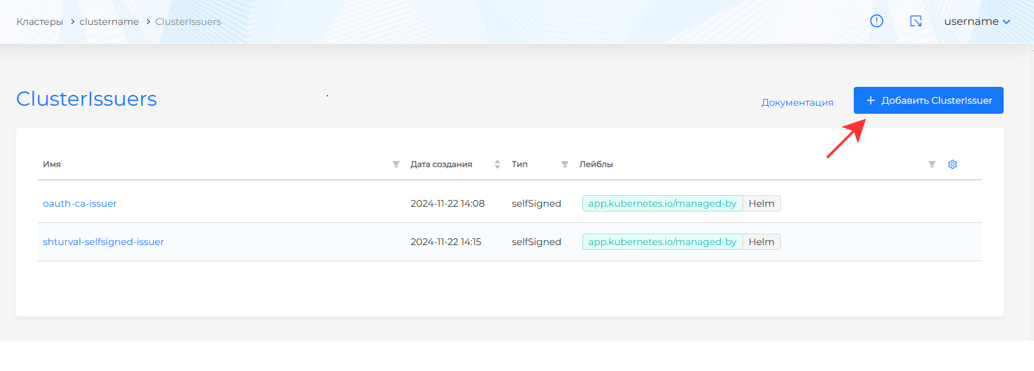Open oauth-ca-issuer details

pos(80,203)
